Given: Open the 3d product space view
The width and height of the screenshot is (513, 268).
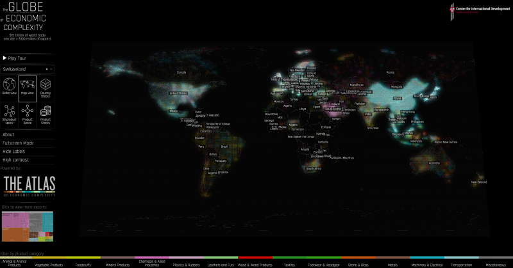Looking at the screenshot, I should (9, 114).
